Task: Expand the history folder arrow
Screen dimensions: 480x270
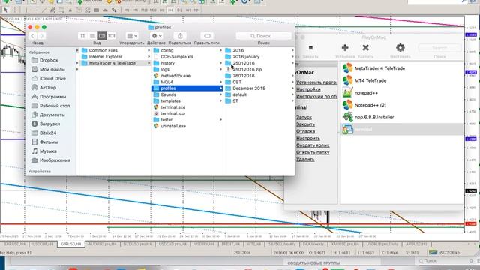Action: pos(220,63)
